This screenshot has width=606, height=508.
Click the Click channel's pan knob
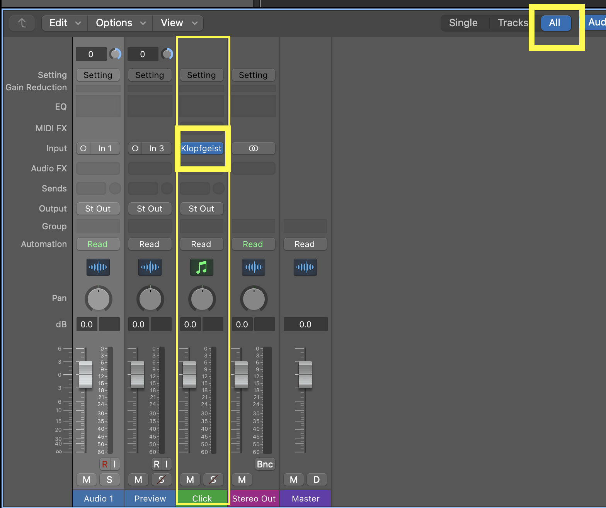tap(202, 299)
